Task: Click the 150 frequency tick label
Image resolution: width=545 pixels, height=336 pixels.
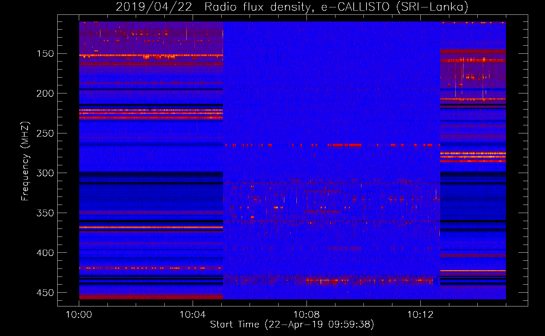Action: click(x=45, y=54)
